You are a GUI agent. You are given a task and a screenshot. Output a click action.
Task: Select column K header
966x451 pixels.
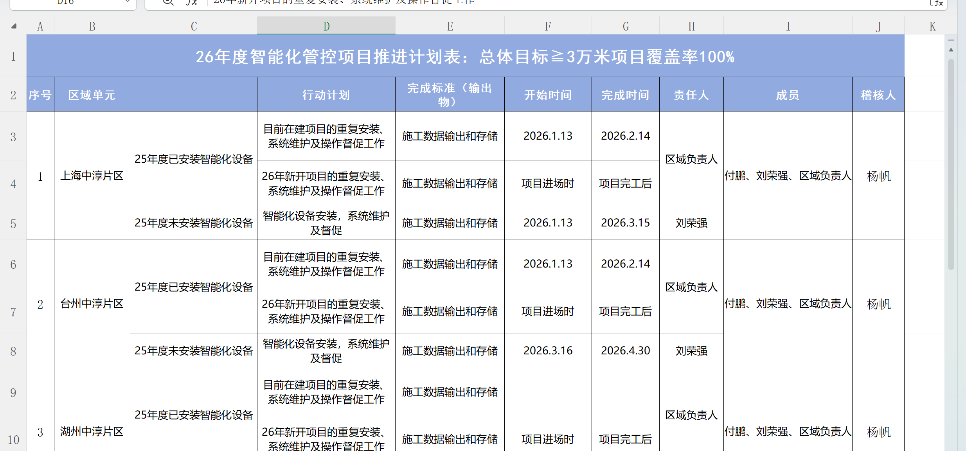click(932, 26)
